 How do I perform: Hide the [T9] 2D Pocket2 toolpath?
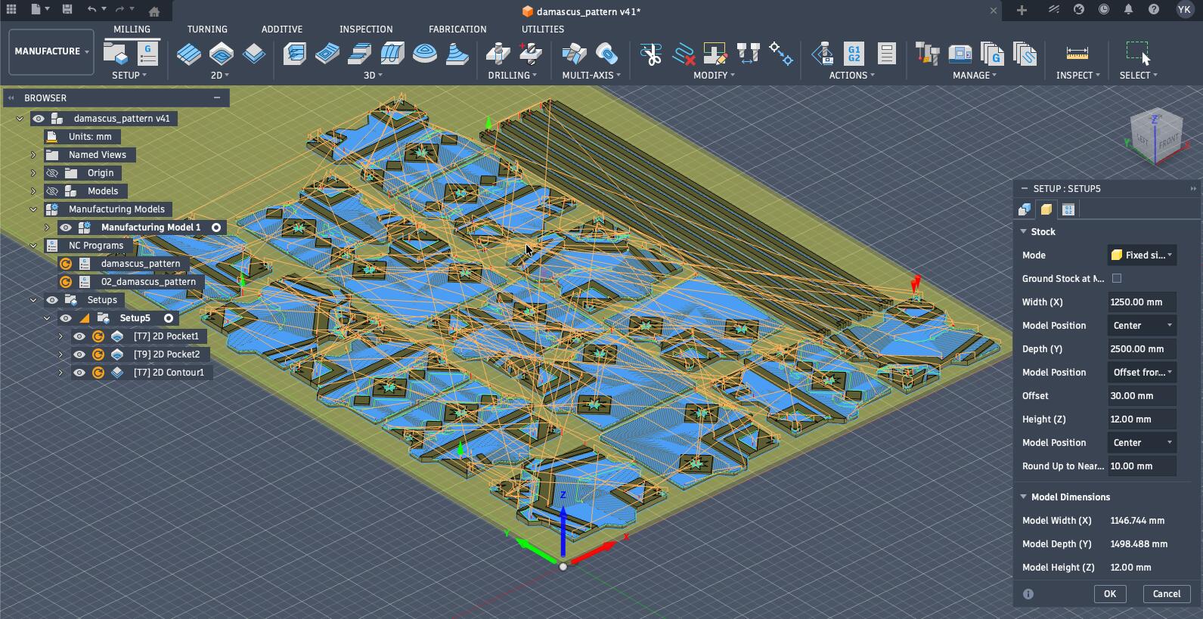pos(79,354)
